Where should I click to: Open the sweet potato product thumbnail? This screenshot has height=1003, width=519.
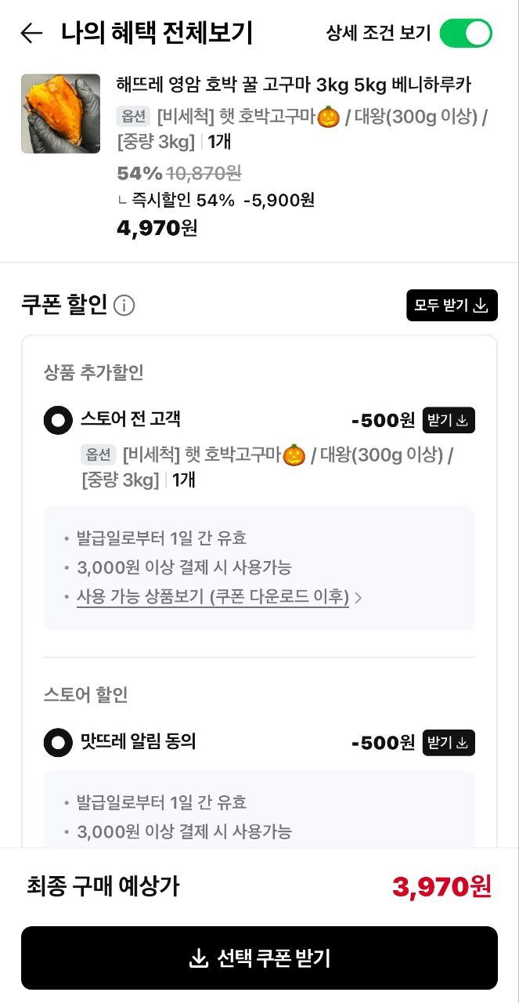coord(60,114)
